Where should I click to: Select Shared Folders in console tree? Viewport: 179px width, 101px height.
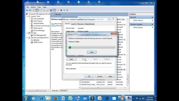point(39,23)
